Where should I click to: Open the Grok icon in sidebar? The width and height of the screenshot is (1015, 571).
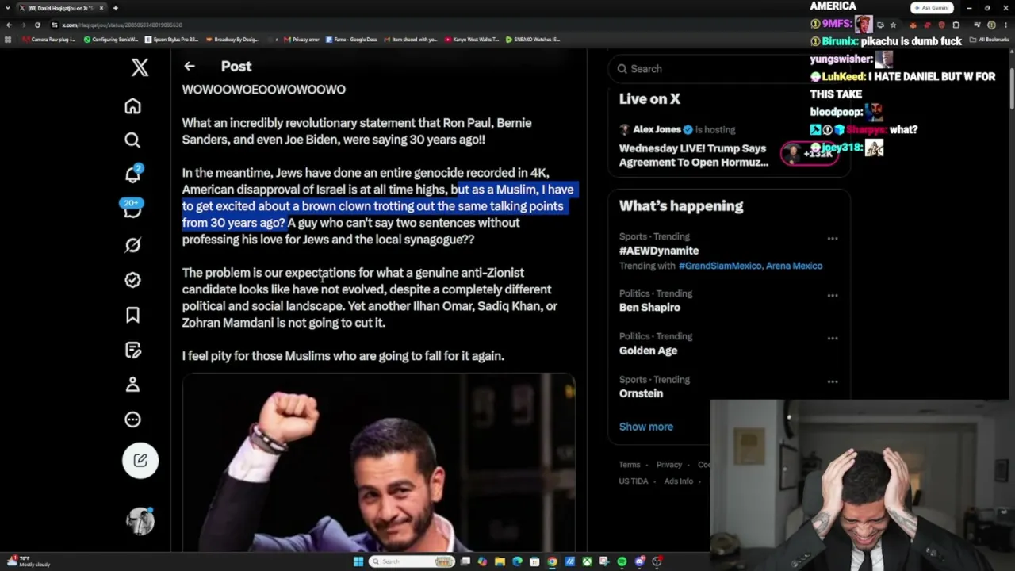[x=132, y=245]
